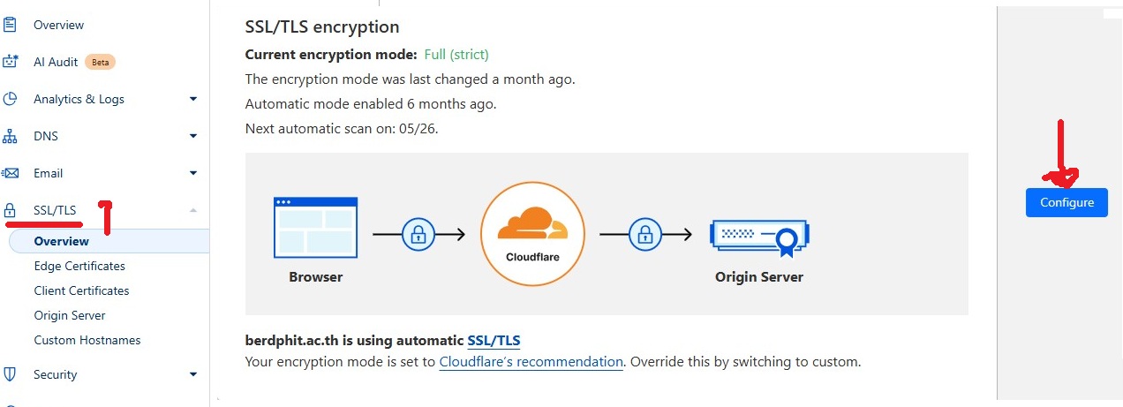This screenshot has width=1123, height=407.
Task: Expand the DNS menu arrow
Action: pyautogui.click(x=193, y=136)
